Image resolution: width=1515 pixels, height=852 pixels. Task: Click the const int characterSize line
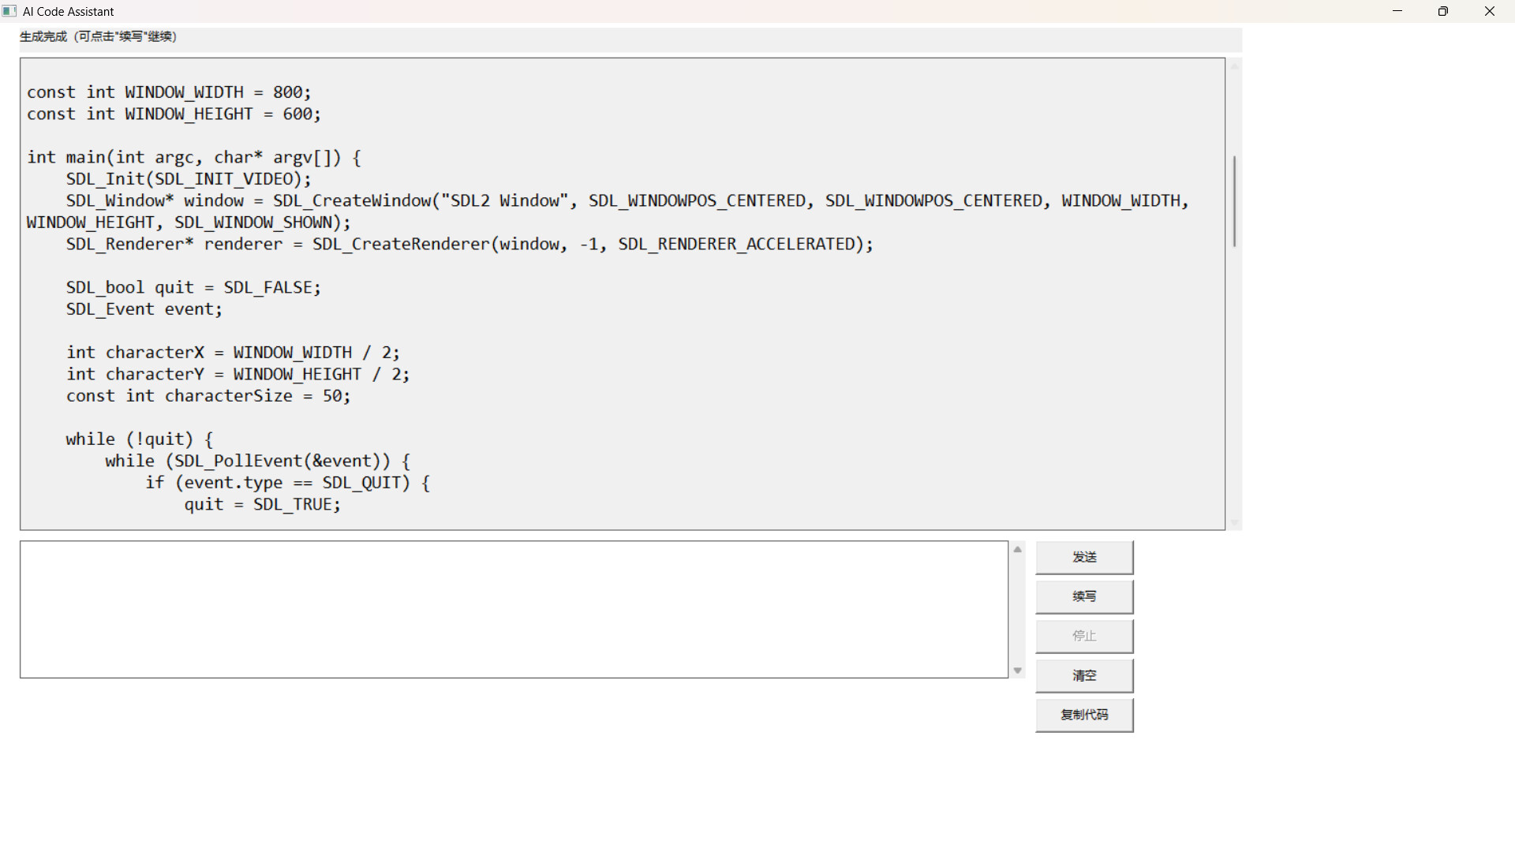(x=208, y=396)
